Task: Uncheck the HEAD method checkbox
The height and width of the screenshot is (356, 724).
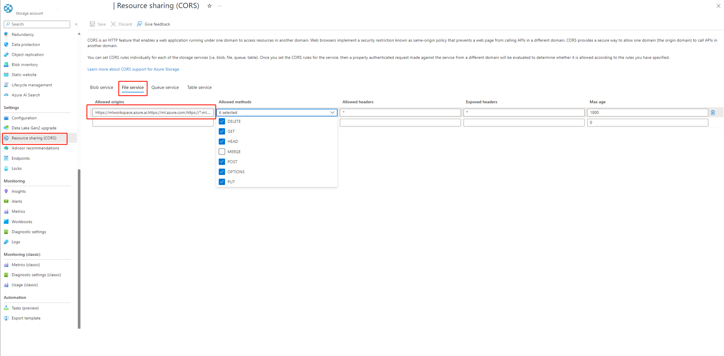Action: pos(222,141)
